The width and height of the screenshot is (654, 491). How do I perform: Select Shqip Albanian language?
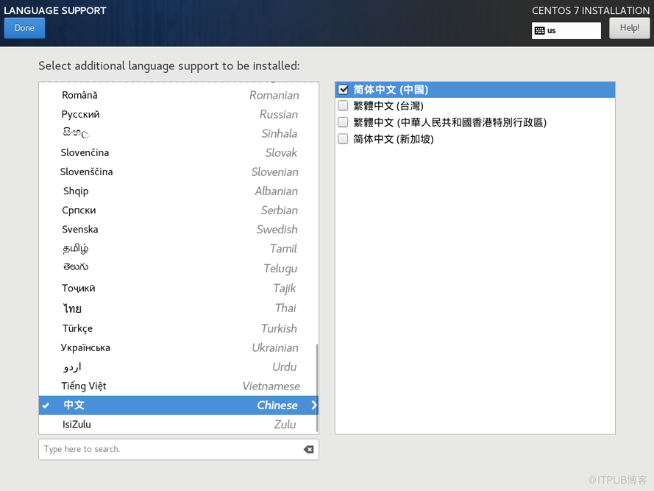point(179,191)
